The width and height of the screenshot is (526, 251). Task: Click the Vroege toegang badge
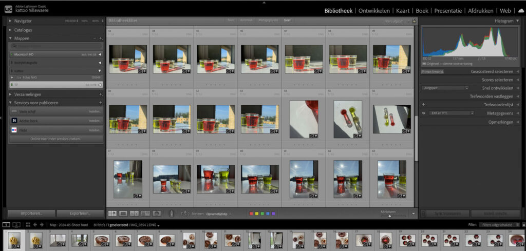coord(433,71)
